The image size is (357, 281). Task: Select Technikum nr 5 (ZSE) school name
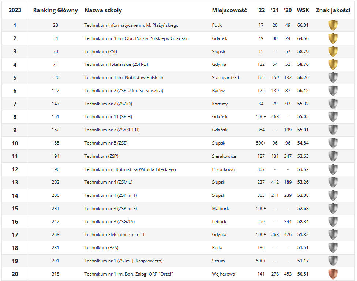click(x=106, y=143)
